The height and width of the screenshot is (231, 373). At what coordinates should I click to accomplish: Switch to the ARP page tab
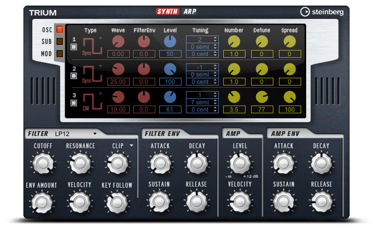[x=190, y=12]
